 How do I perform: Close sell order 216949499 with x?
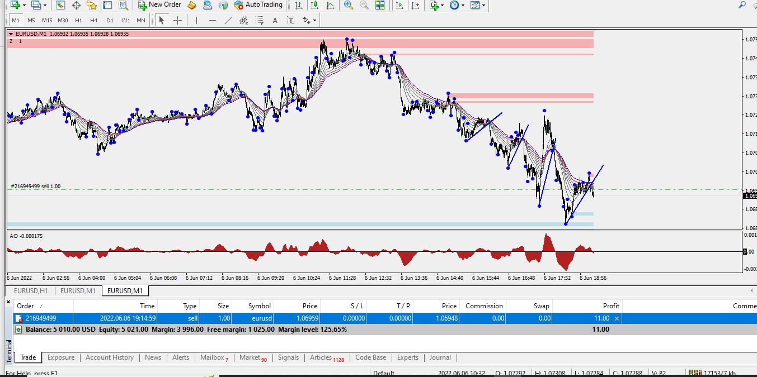(x=617, y=318)
